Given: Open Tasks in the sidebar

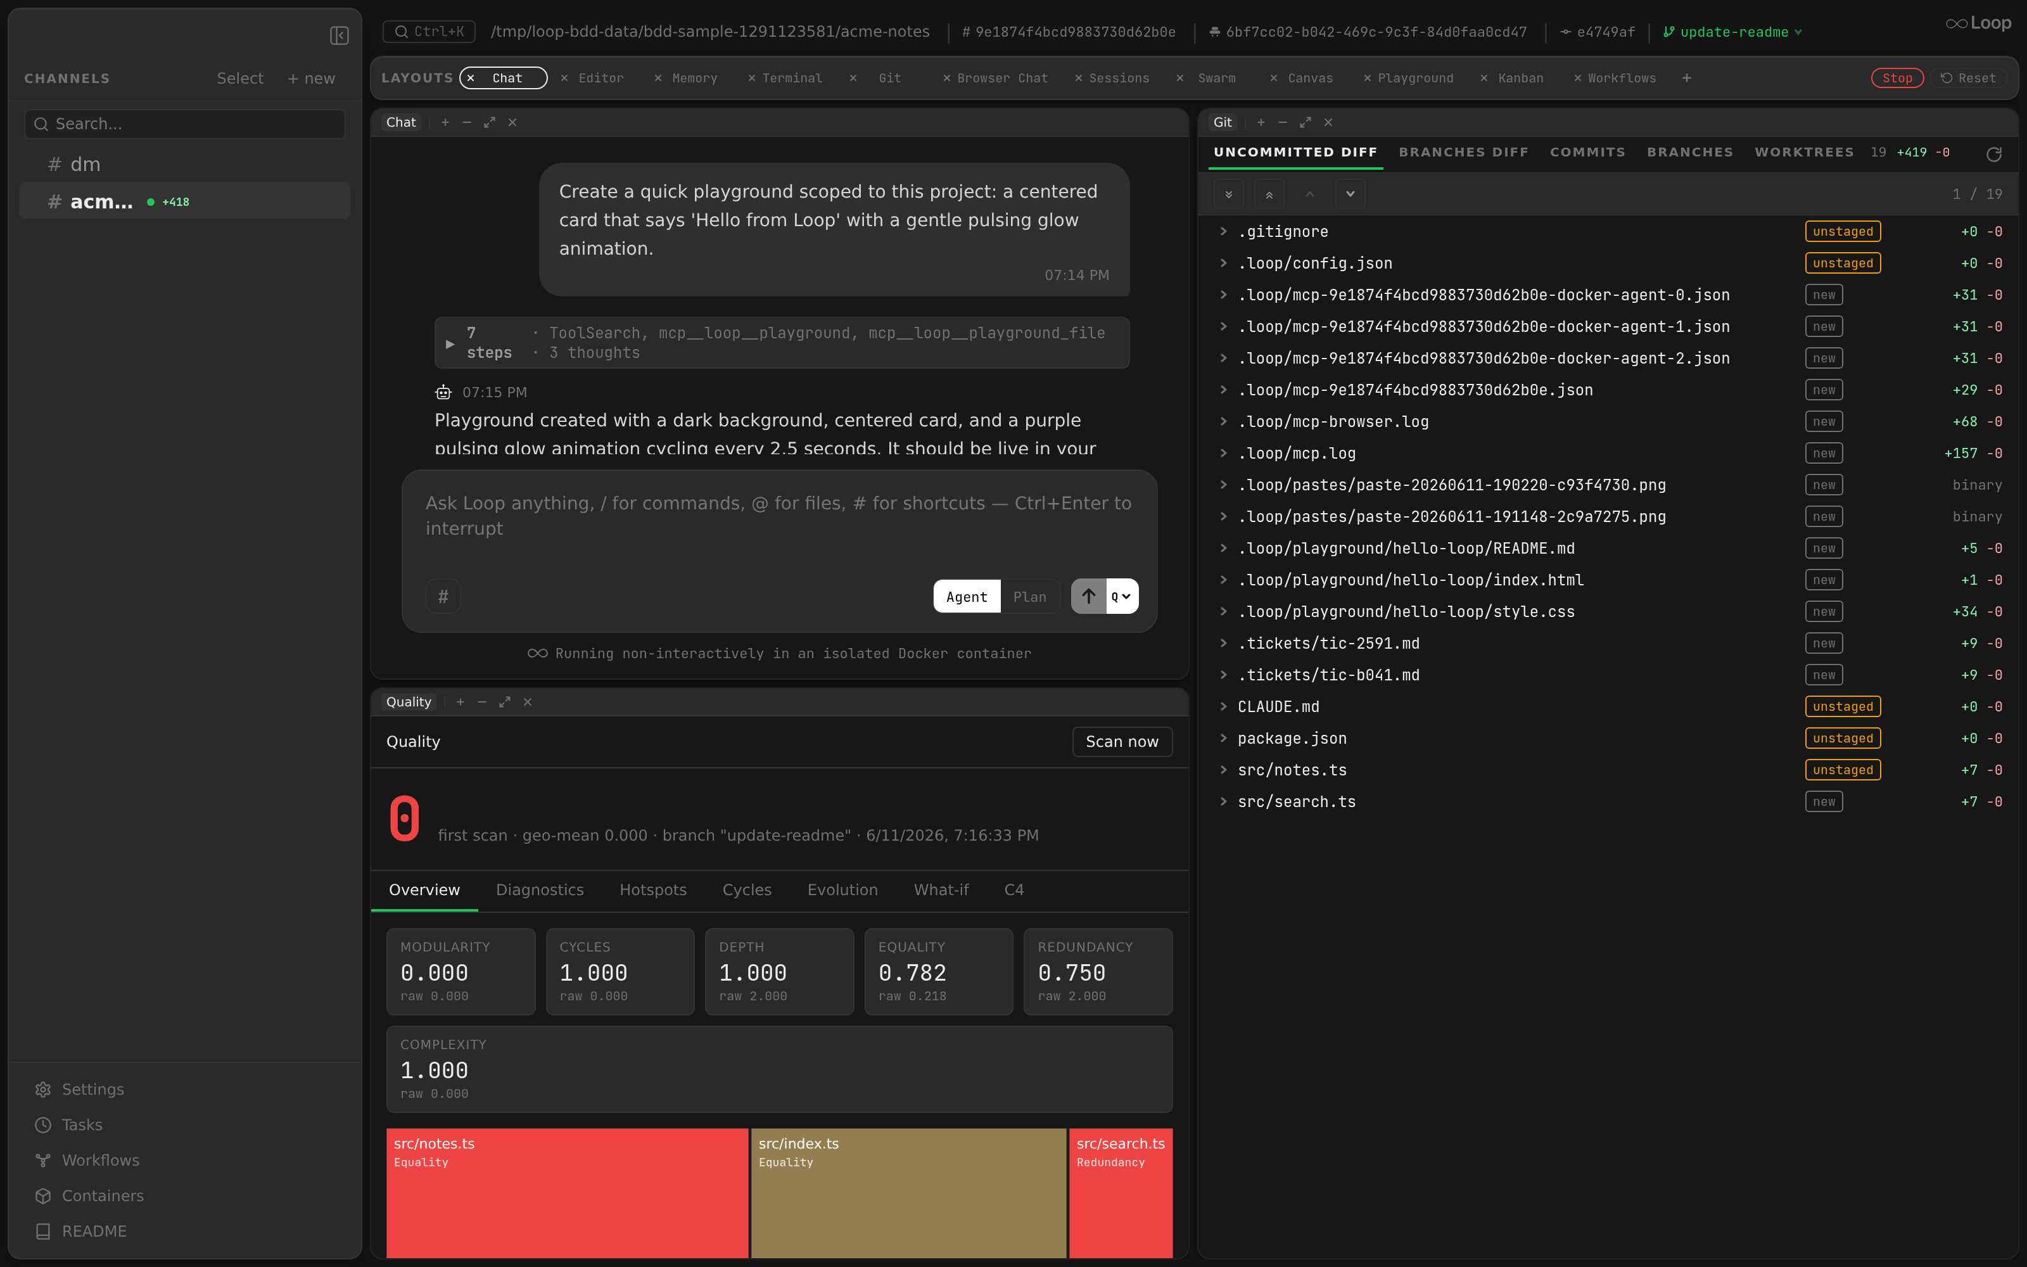Looking at the screenshot, I should click(68, 1124).
